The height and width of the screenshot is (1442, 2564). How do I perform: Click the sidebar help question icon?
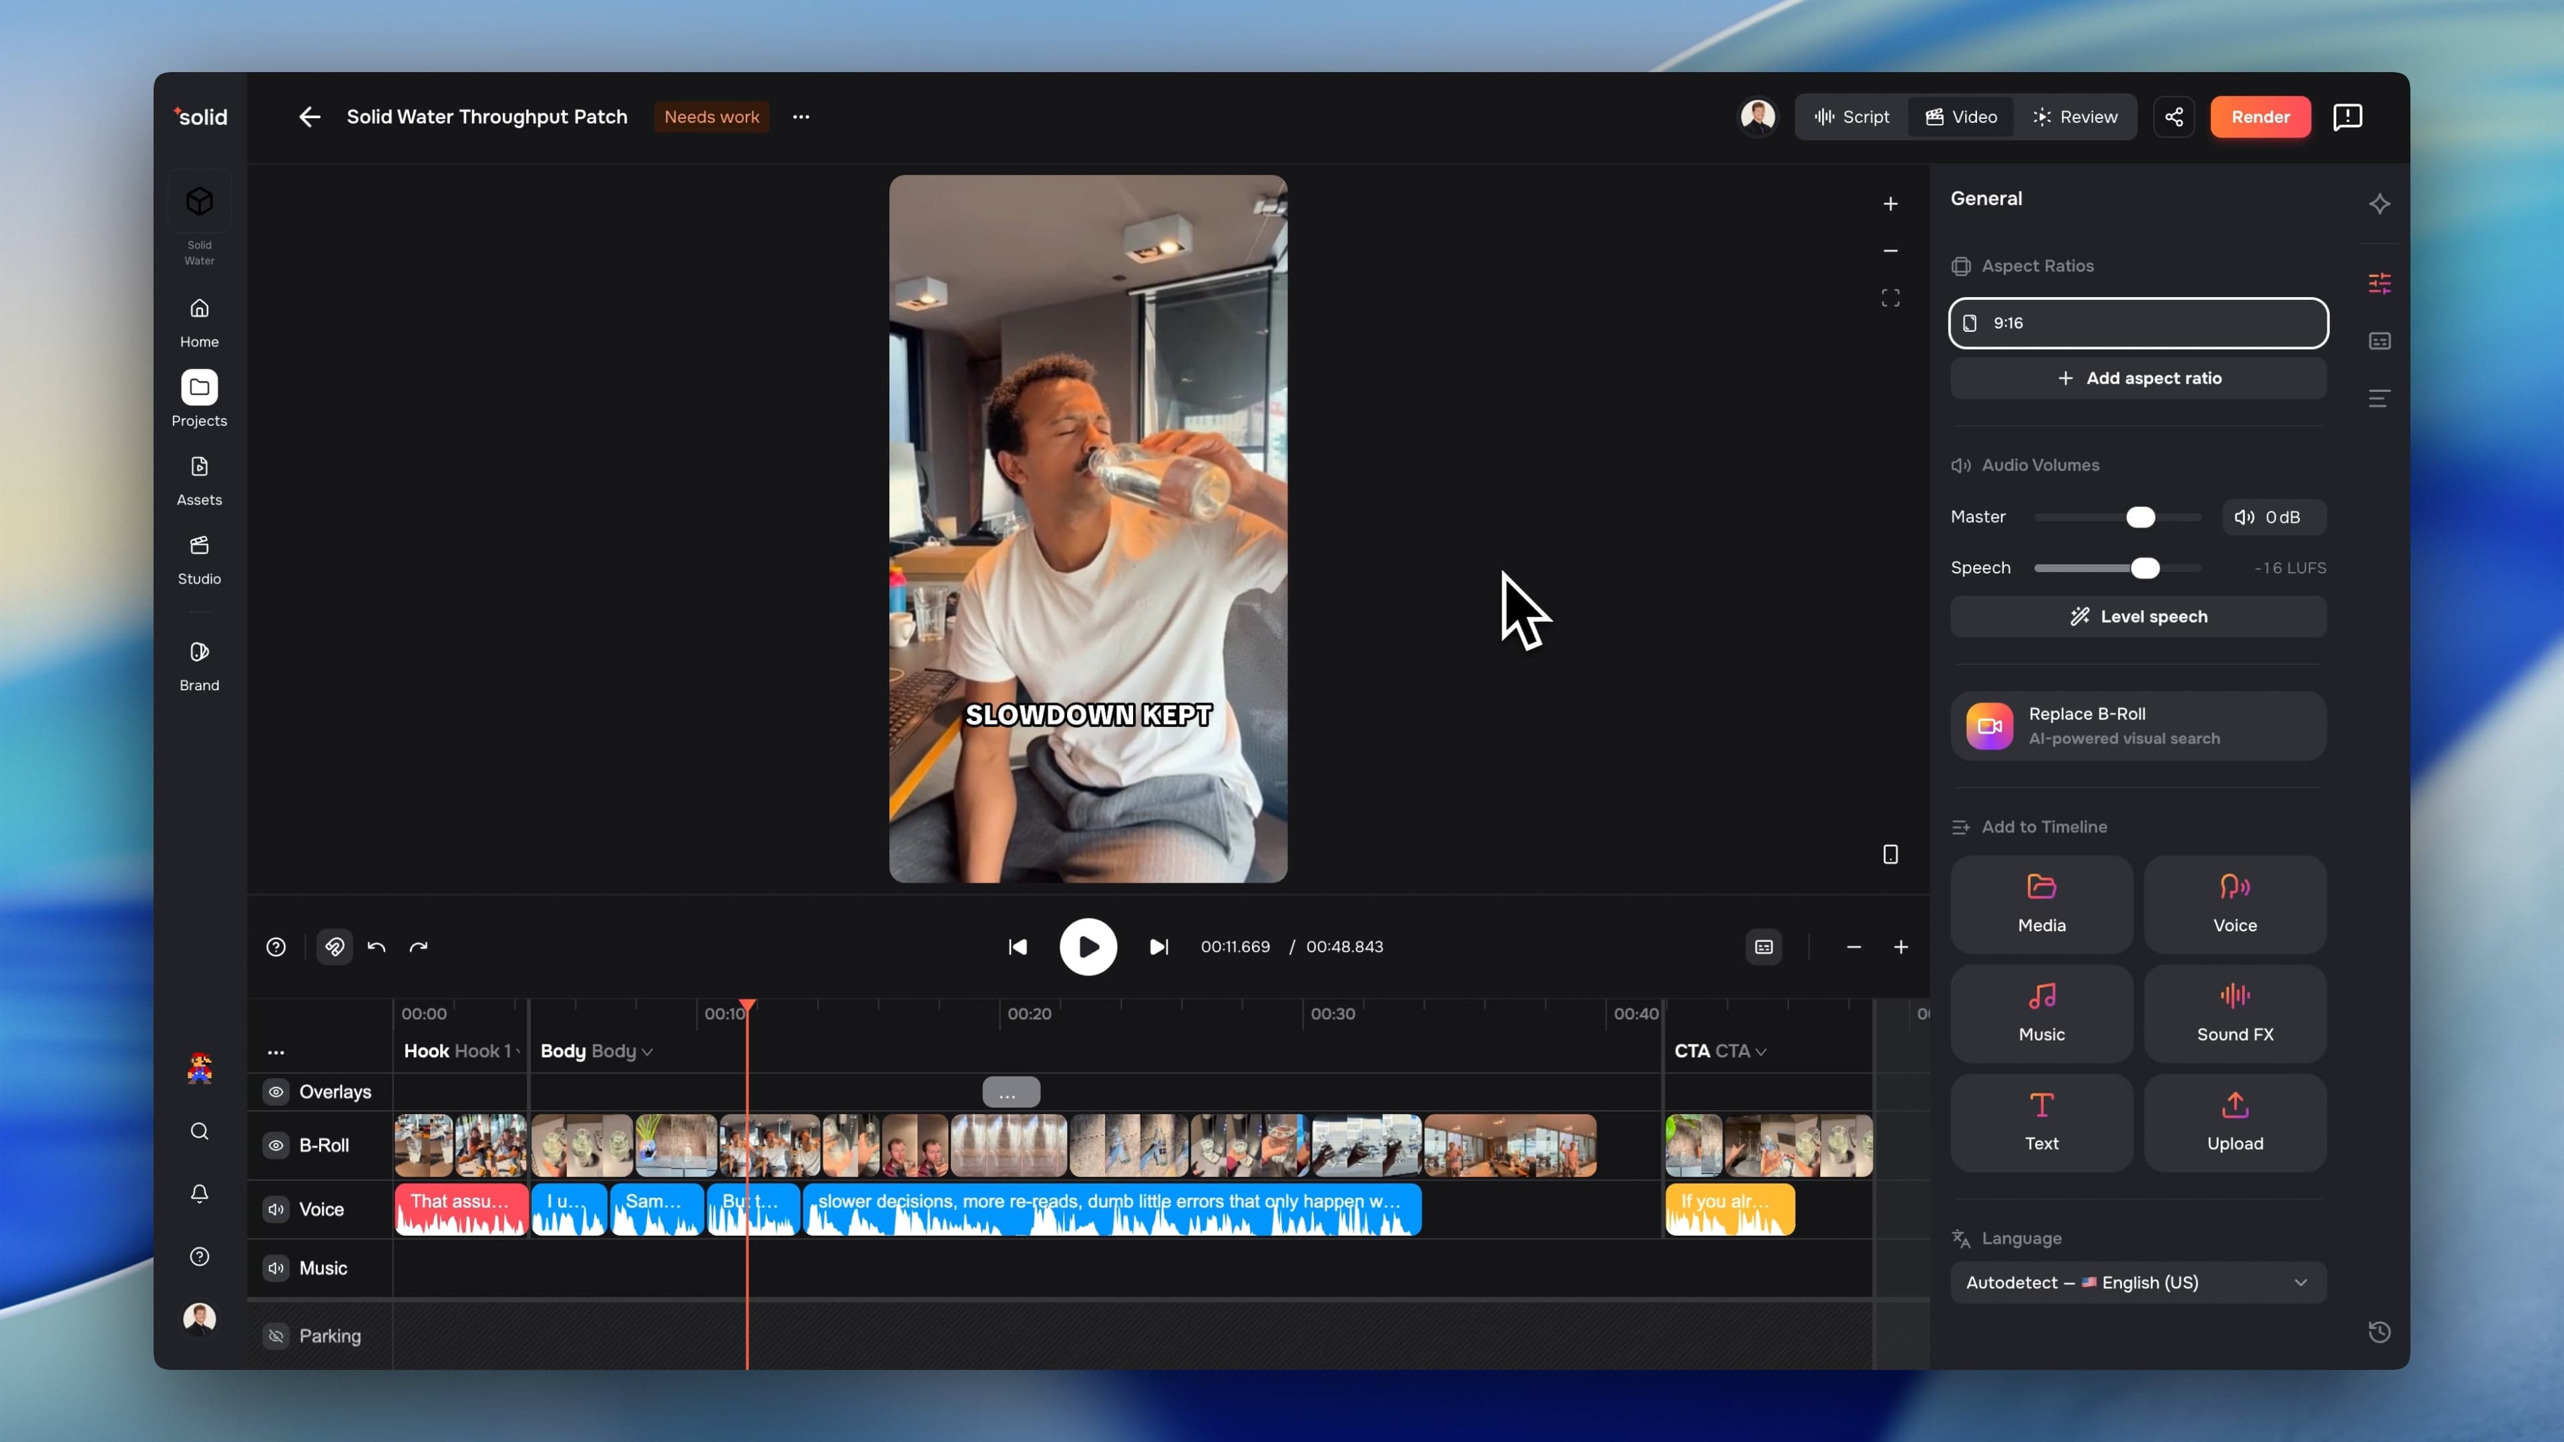click(x=199, y=1256)
